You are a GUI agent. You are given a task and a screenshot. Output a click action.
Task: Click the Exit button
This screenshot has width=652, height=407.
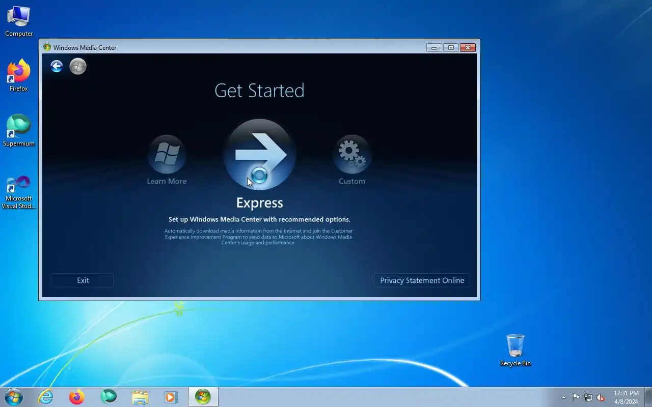[82, 280]
